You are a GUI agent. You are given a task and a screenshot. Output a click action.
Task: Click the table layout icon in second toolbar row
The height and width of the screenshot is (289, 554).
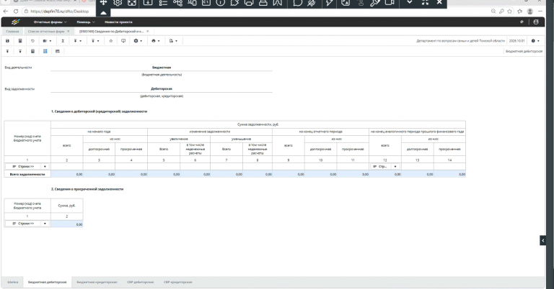point(58,51)
